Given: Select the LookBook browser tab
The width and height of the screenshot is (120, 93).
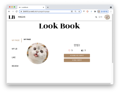Looking at the screenshot, I should click(x=31, y=7).
